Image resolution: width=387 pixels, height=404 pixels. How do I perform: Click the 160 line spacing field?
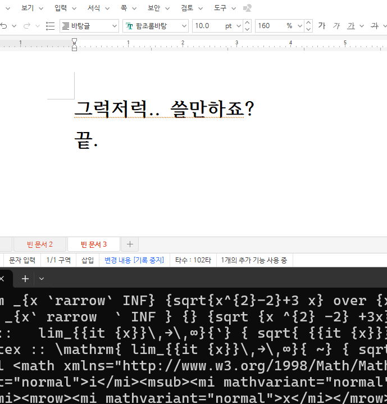[270, 26]
